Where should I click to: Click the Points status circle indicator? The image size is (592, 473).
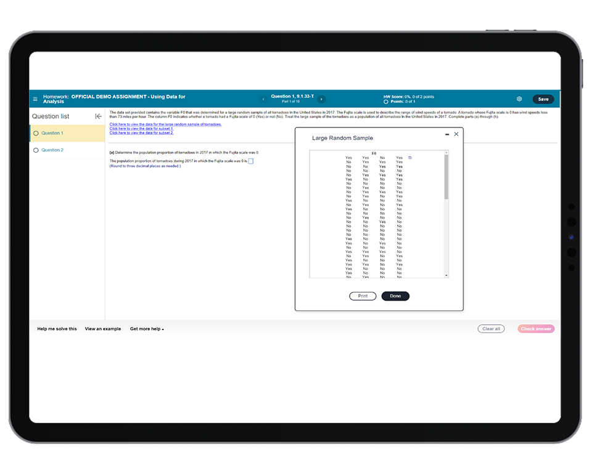click(386, 102)
